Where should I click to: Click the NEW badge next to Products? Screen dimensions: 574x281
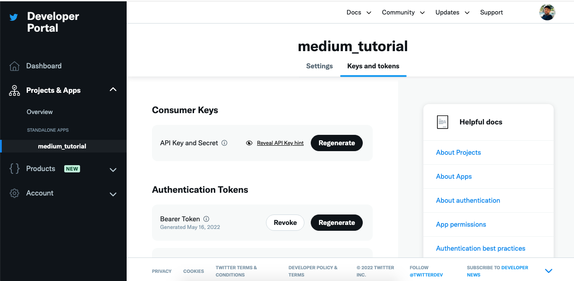pos(72,169)
